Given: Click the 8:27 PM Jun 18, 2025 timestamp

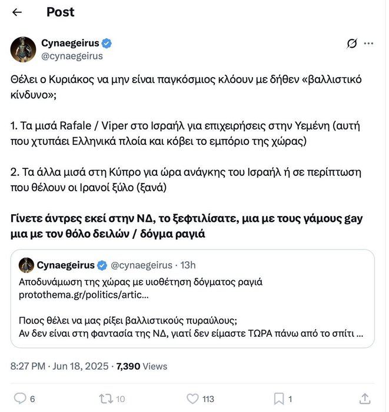Looking at the screenshot, I should [x=59, y=366].
